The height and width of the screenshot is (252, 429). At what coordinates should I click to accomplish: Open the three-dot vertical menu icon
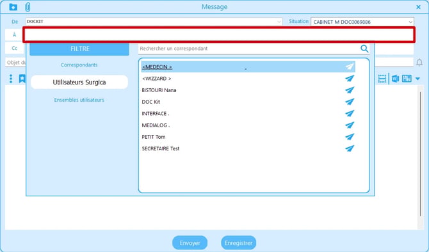coord(11,79)
